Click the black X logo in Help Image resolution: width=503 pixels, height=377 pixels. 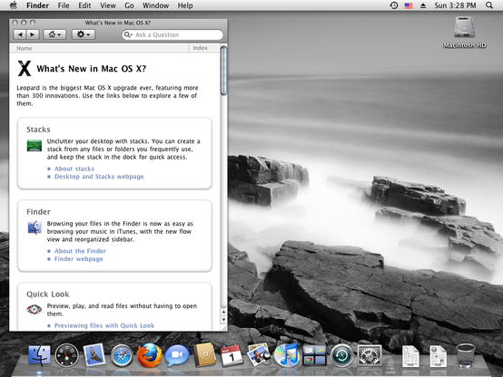25,68
